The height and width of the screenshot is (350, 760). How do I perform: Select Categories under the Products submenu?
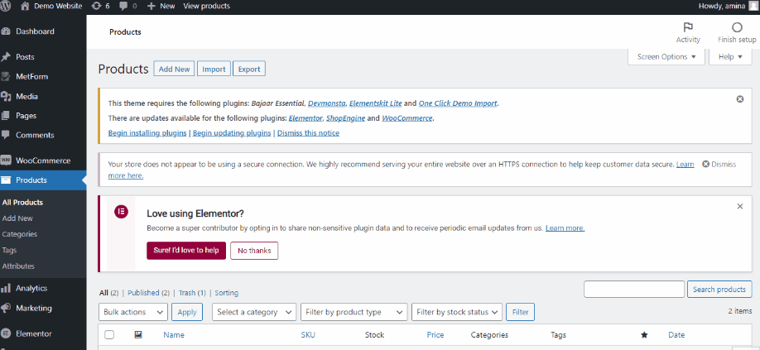[20, 234]
